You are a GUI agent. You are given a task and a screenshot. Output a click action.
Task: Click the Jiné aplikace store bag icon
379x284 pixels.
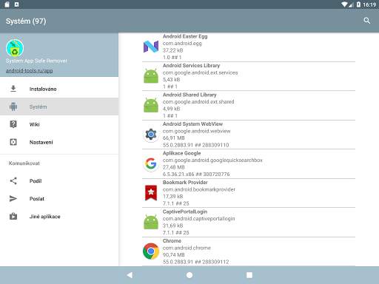(x=13, y=216)
